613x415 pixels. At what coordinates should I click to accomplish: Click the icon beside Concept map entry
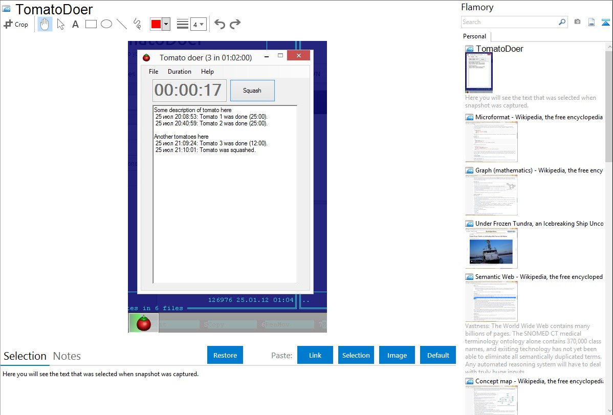469,381
